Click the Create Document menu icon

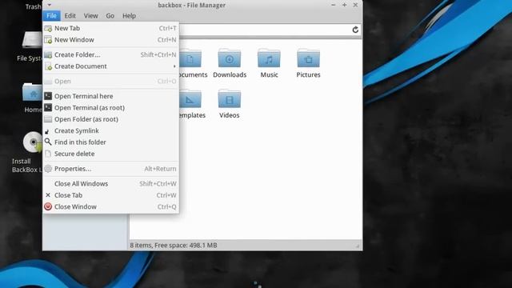coord(48,66)
